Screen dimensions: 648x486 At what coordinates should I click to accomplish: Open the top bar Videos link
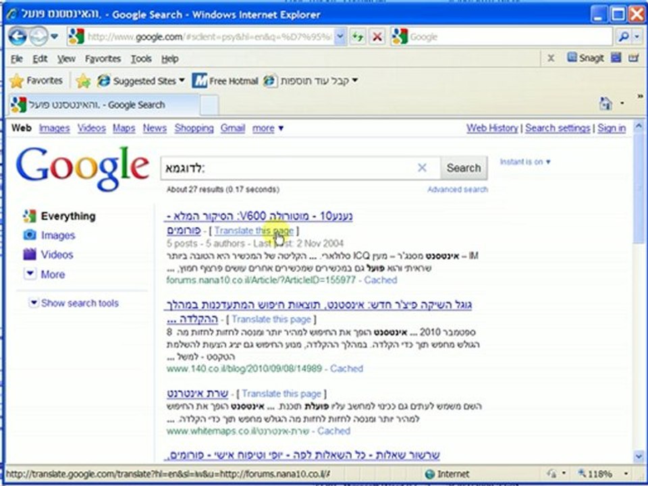[x=91, y=128]
